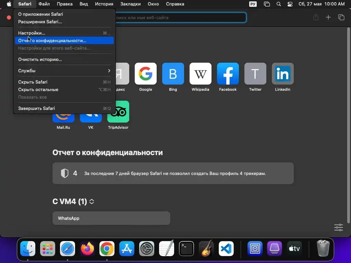Screen dimensions: 351x263
Task: Launch Firefox from the Dock
Action: [x=87, y=249]
